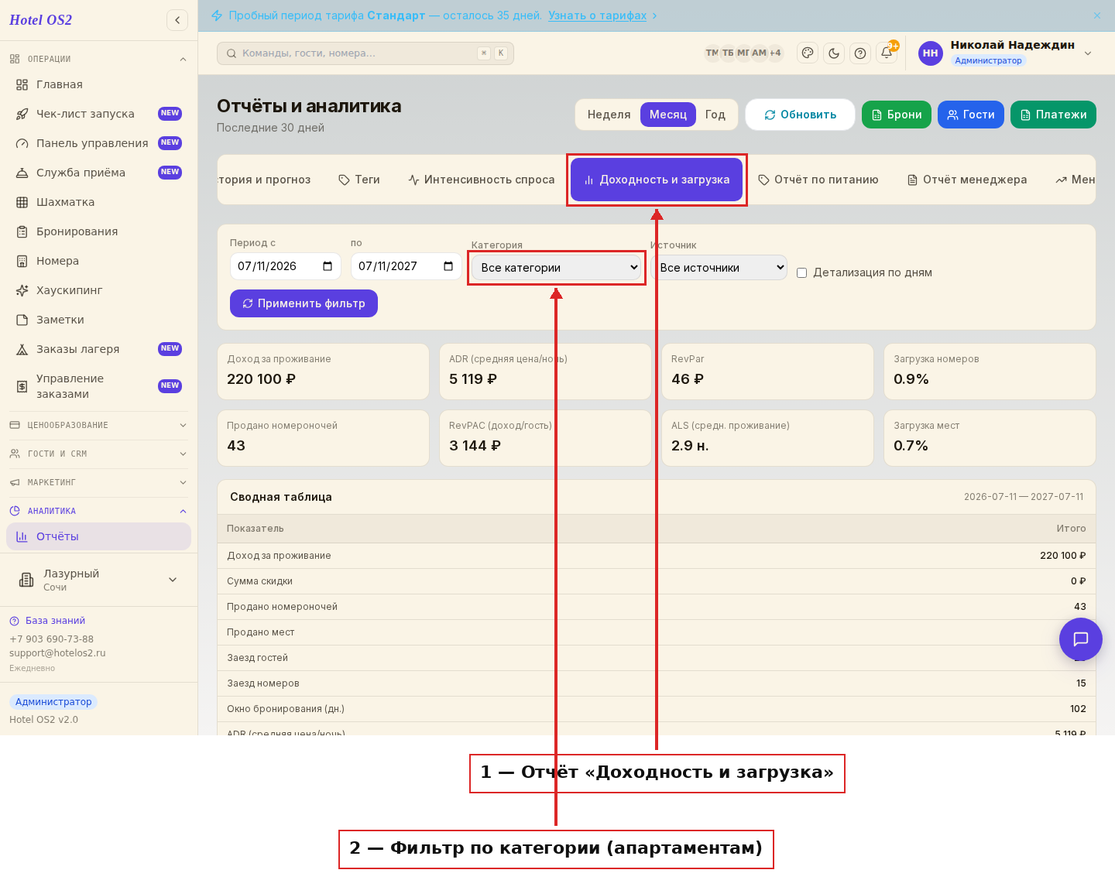Follow the Узнать о тарифах link
Viewport: 1115px width, 887px height.
(x=597, y=15)
